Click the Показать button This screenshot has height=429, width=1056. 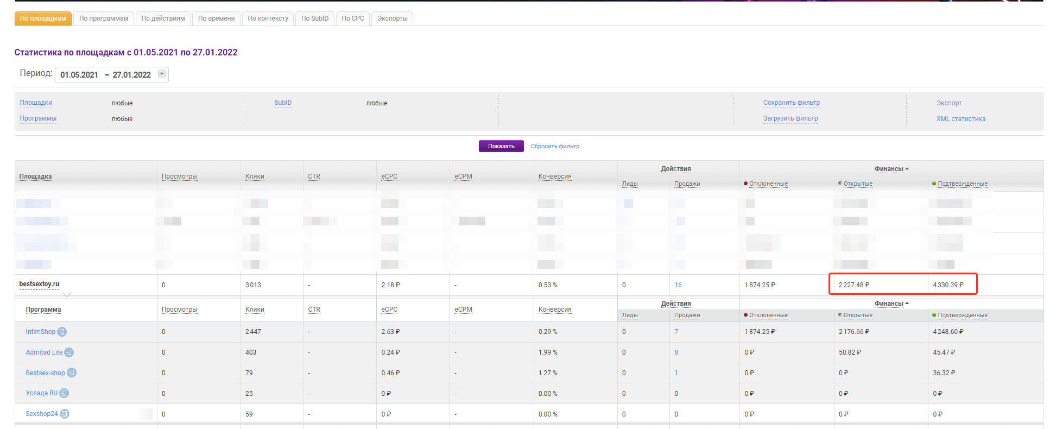click(x=501, y=146)
